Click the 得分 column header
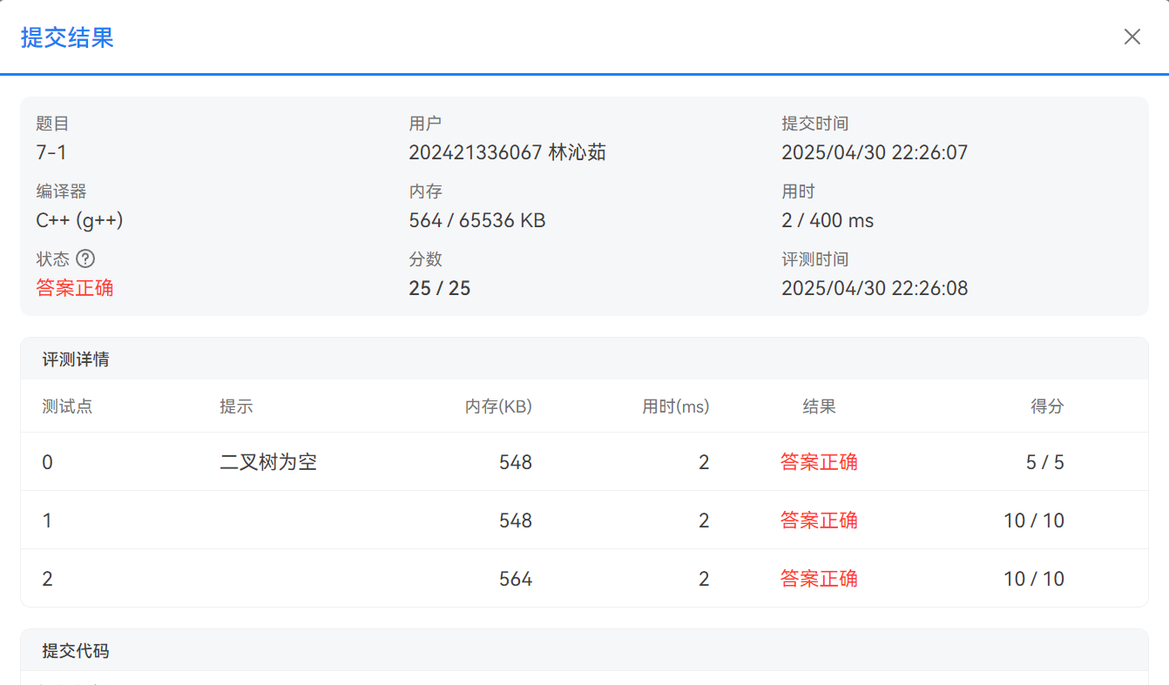Screen dimensions: 1169x685 (x=1047, y=406)
